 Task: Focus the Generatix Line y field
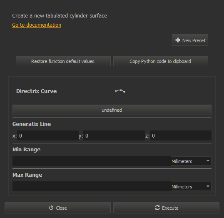pyautogui.click(x=114, y=135)
